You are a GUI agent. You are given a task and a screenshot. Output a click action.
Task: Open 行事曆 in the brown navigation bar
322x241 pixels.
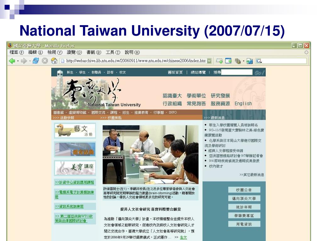click(x=158, y=113)
